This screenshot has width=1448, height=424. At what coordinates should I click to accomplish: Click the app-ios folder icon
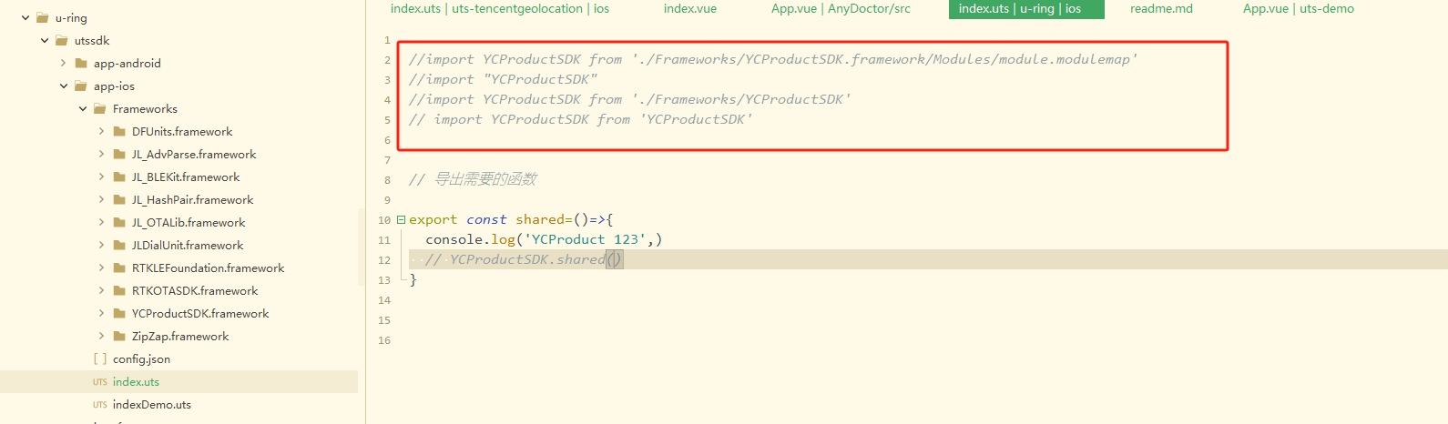click(x=81, y=86)
